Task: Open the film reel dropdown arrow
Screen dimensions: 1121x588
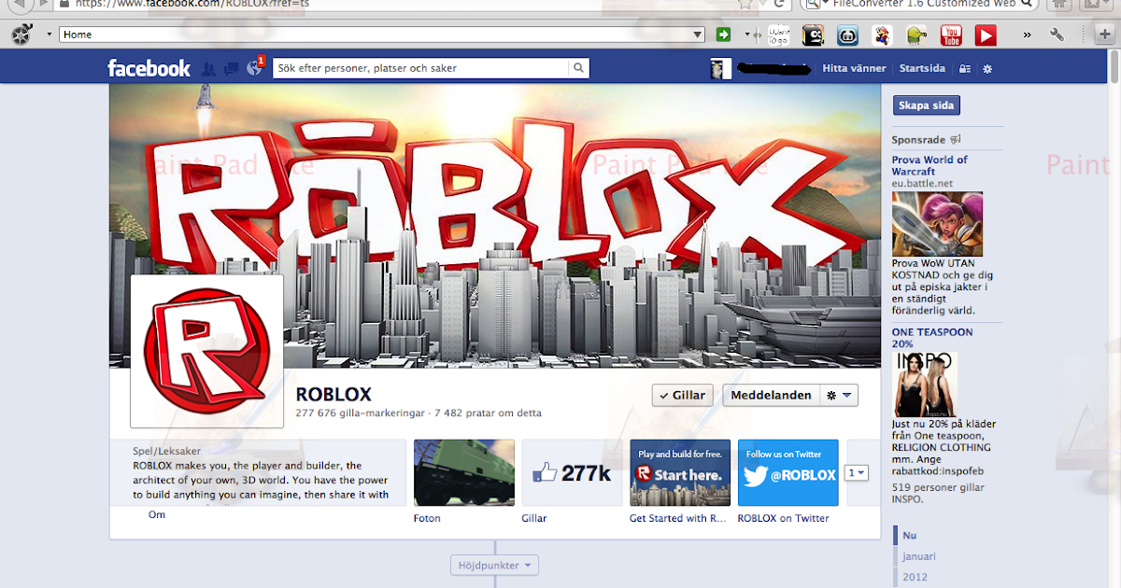Action: click(49, 35)
